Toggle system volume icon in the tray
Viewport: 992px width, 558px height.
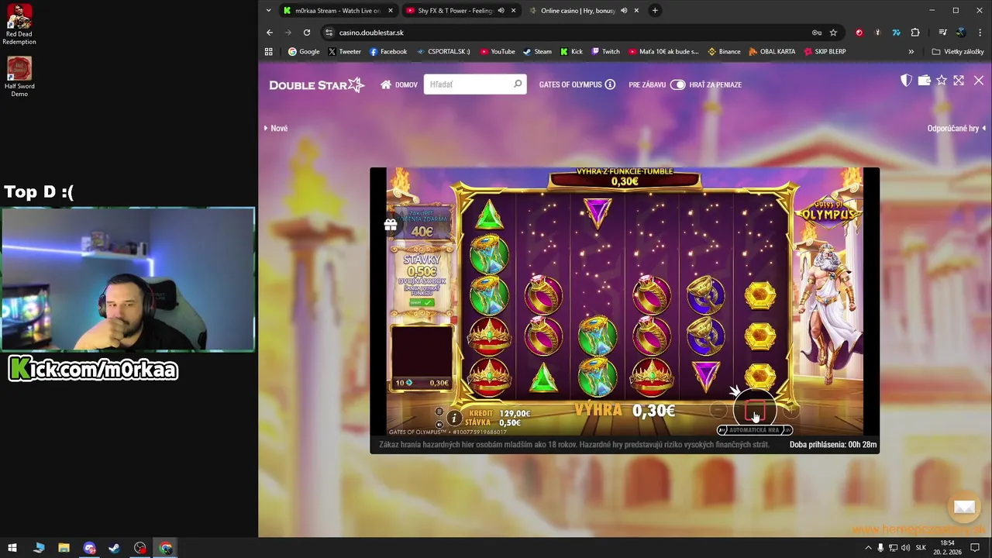coord(905,548)
